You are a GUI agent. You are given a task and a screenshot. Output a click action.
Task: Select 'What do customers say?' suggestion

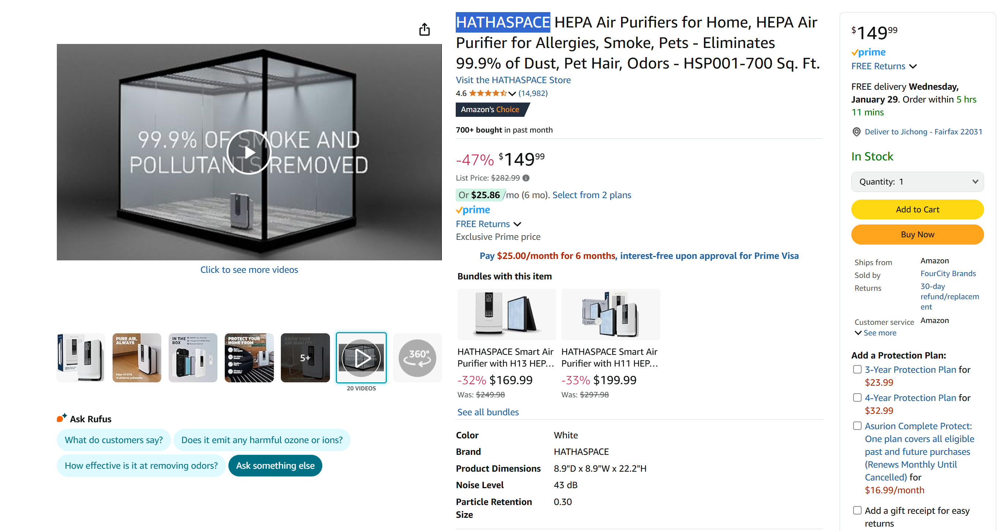click(x=114, y=440)
